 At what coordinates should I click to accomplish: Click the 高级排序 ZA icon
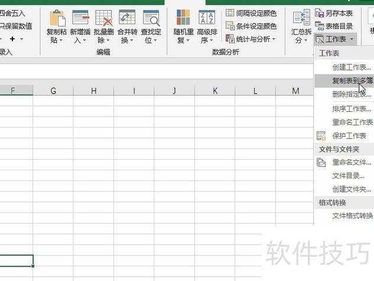coord(207,17)
